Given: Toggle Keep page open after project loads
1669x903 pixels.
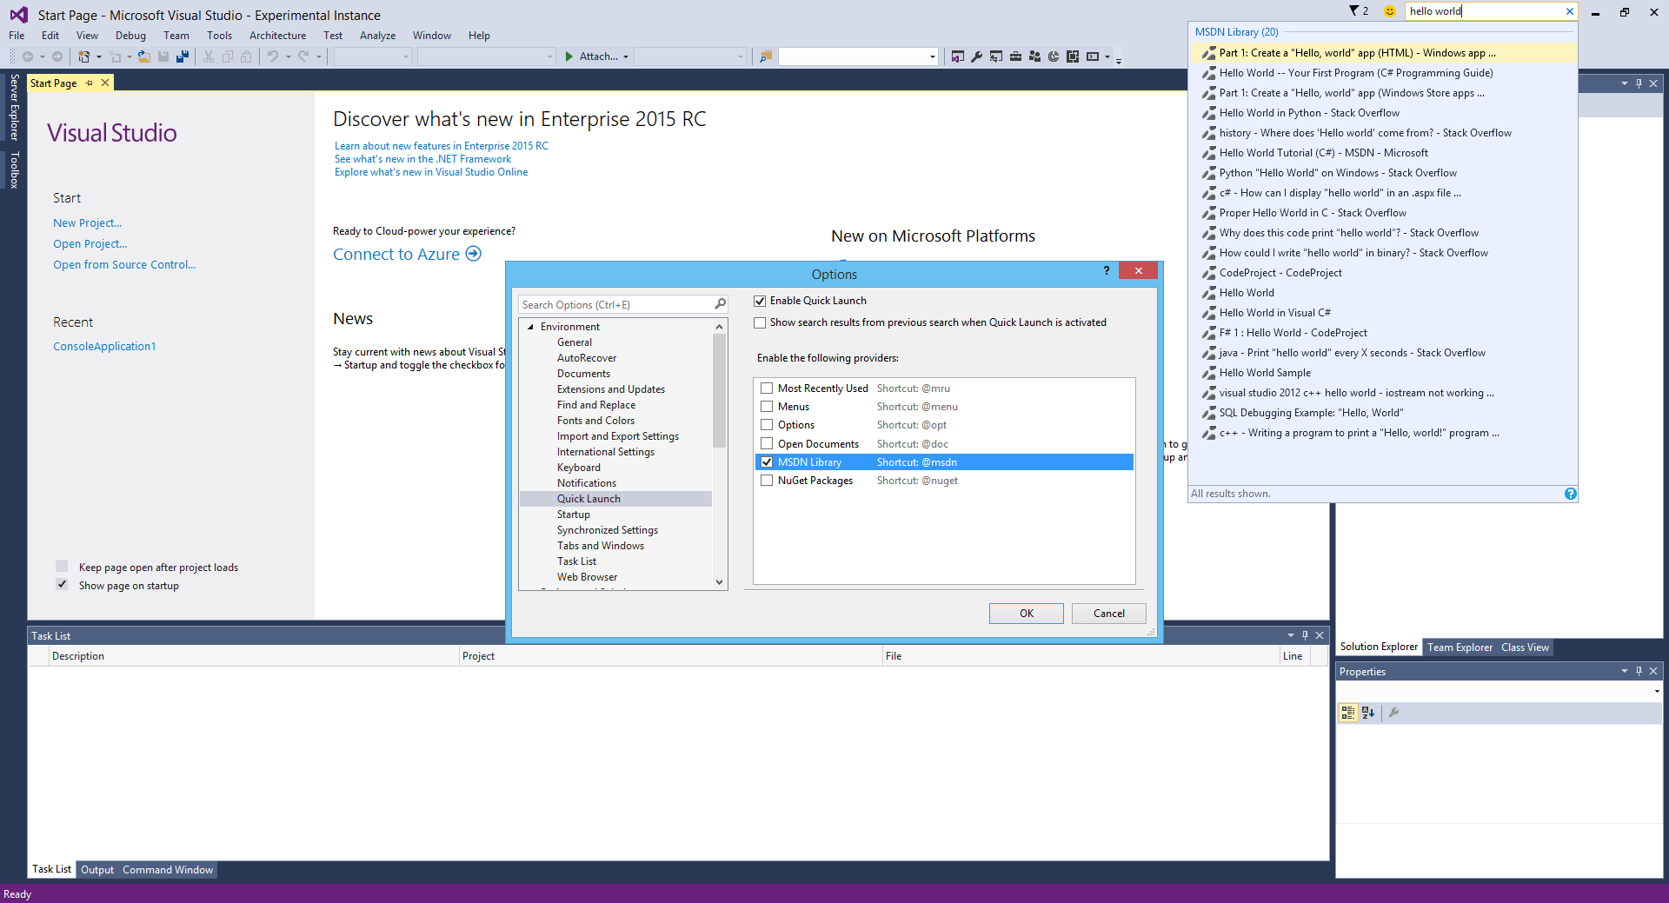Looking at the screenshot, I should (x=62, y=567).
